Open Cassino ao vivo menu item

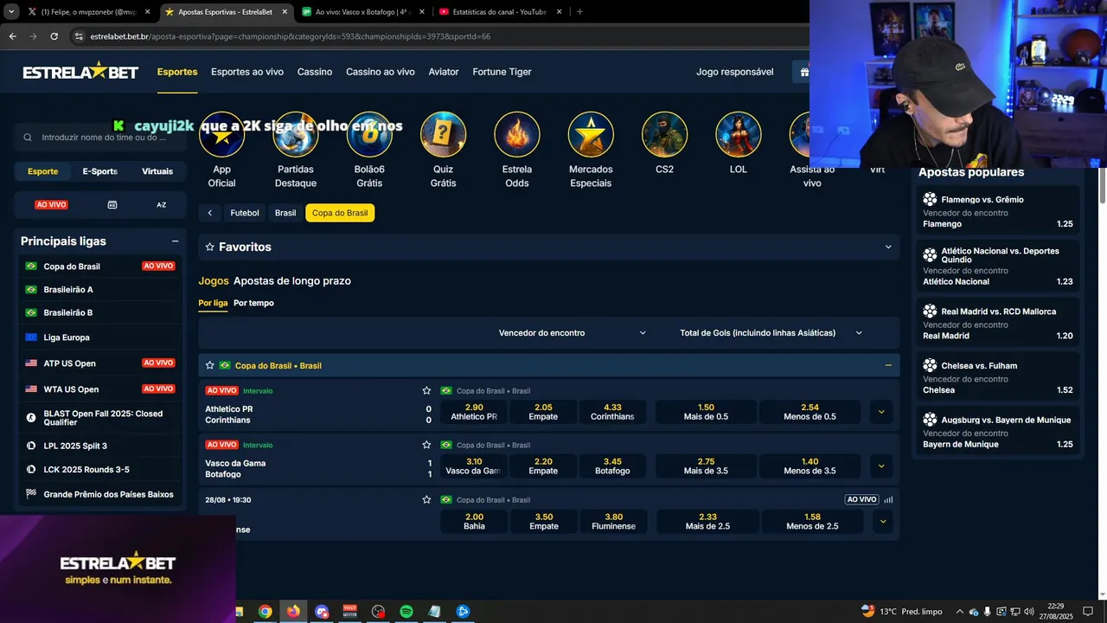pyautogui.click(x=381, y=72)
